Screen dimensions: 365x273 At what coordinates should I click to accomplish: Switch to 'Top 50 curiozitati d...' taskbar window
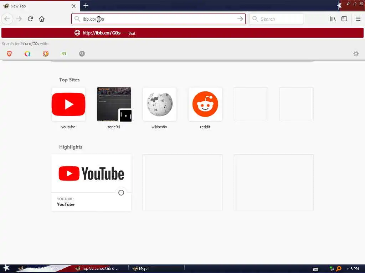pos(97,268)
